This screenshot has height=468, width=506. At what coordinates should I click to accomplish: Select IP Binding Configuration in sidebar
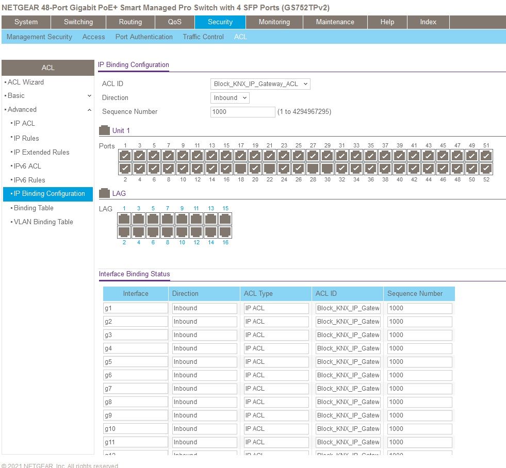pos(48,194)
